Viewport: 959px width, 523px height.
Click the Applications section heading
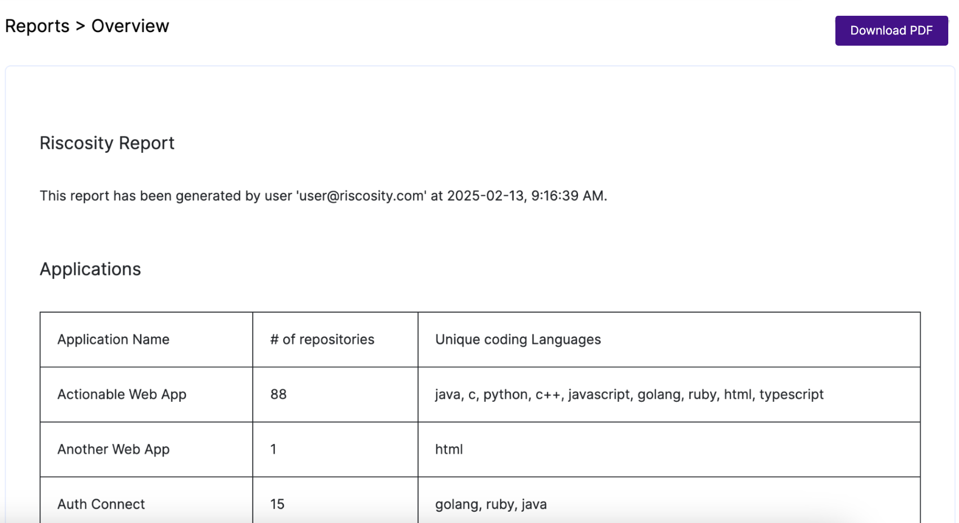click(x=90, y=269)
